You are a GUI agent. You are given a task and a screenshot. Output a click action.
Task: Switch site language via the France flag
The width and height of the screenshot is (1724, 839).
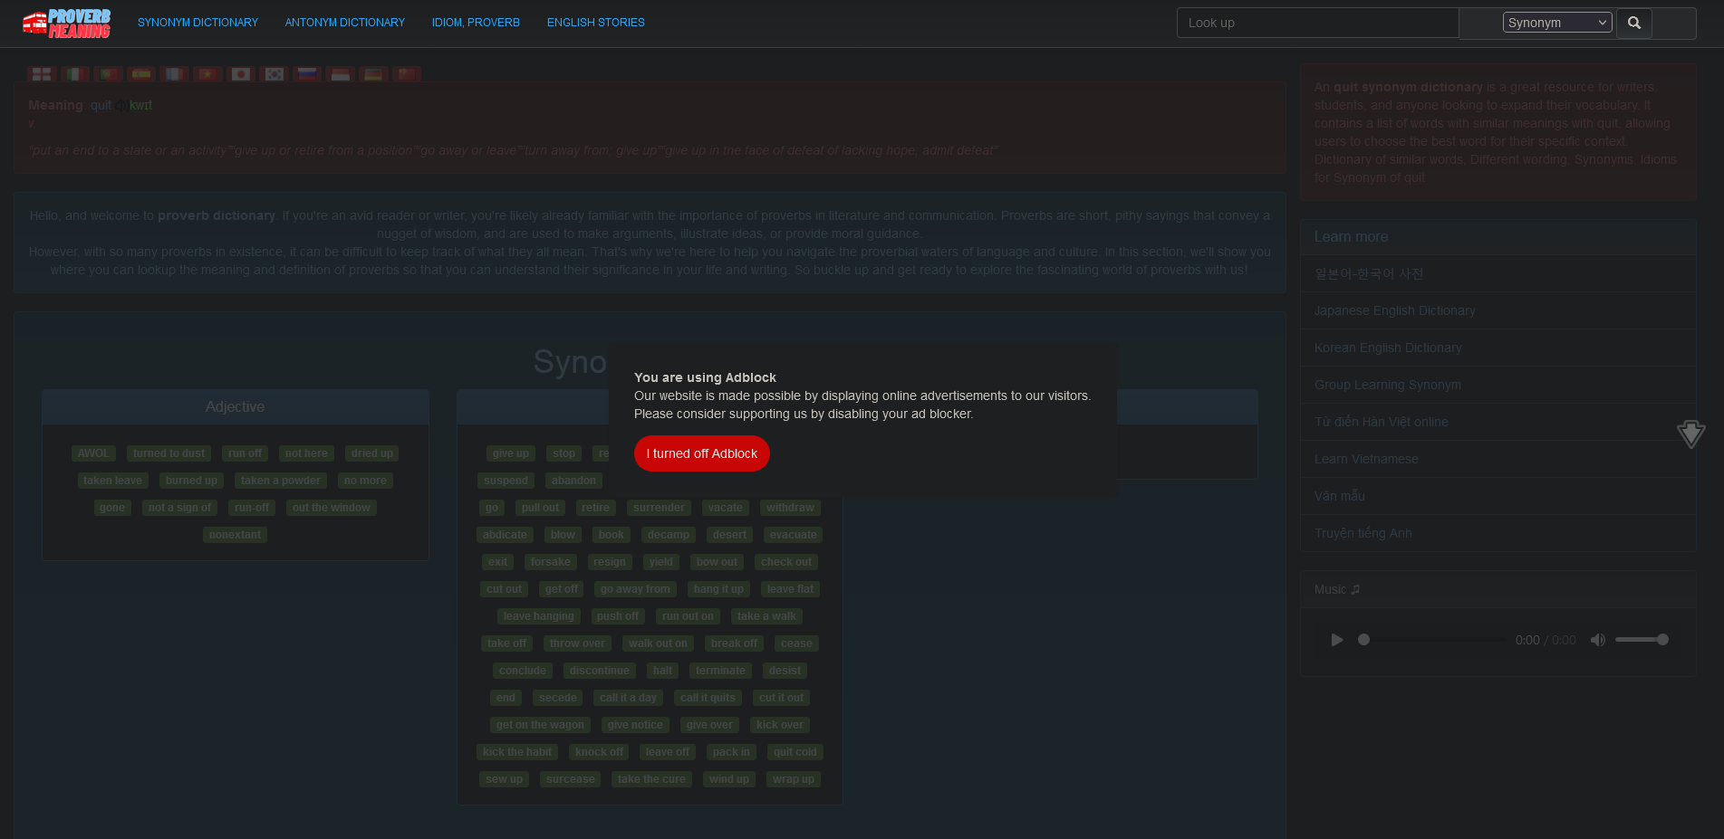[x=174, y=73]
